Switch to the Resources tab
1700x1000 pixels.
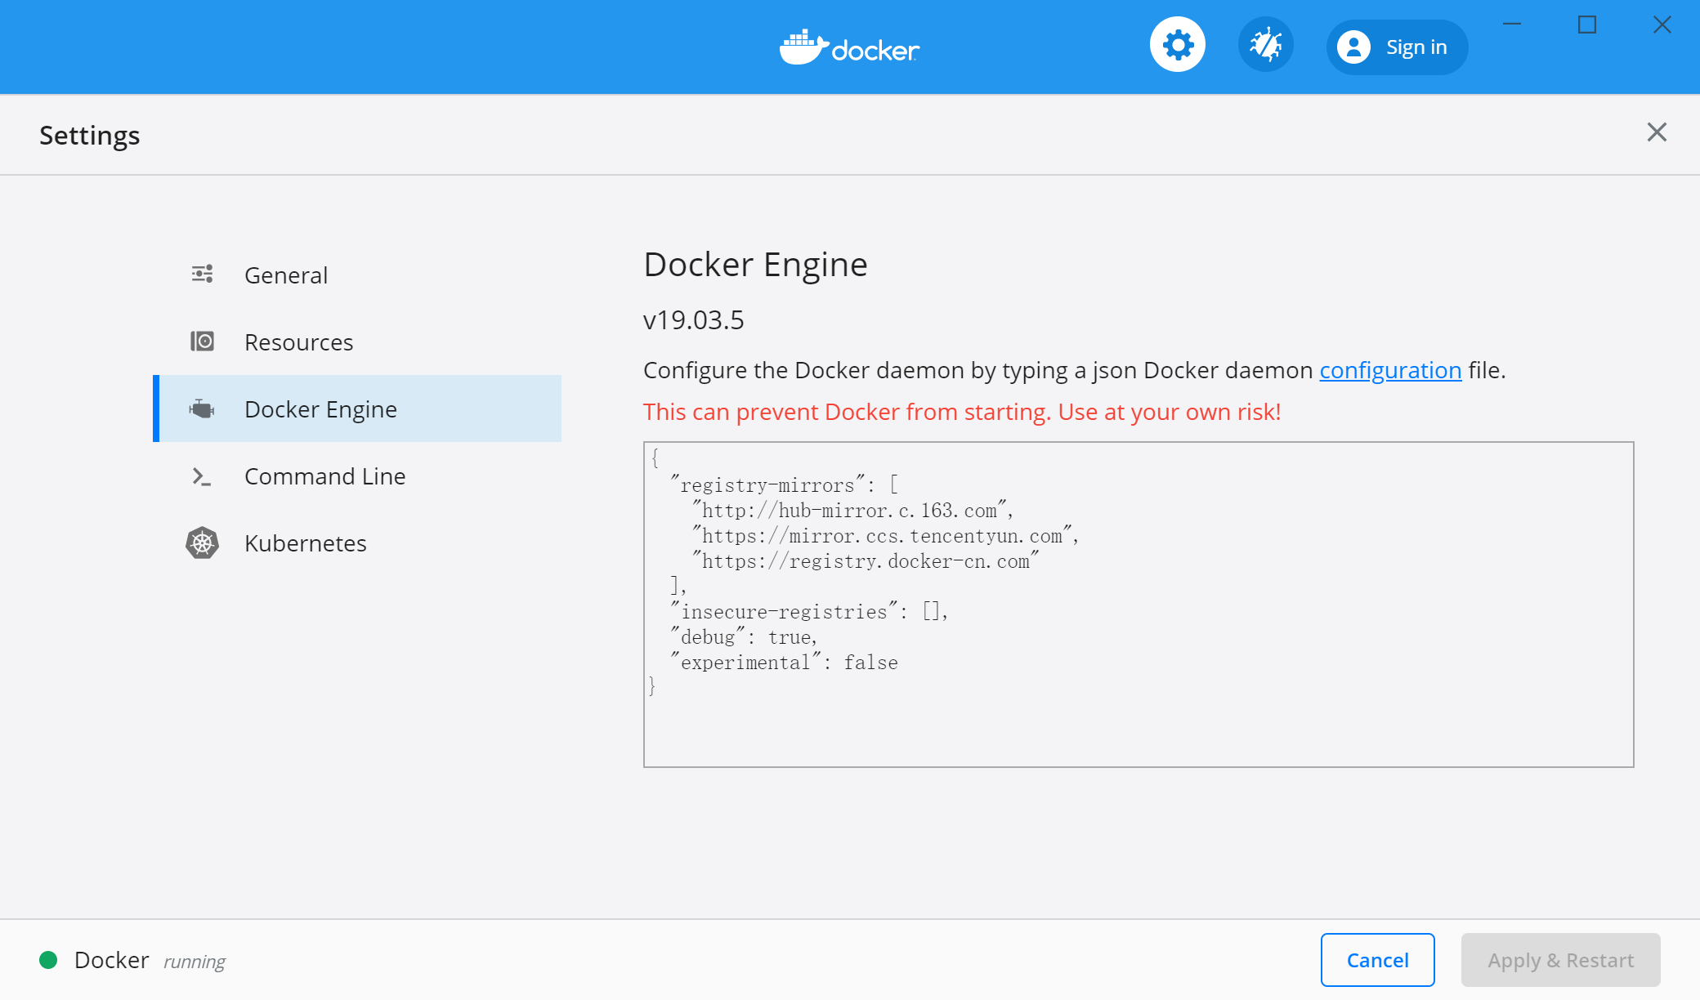[357, 342]
